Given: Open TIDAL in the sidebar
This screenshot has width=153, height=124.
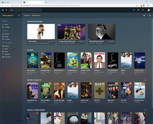Looking at the screenshot, I should click(x=6, y=49).
